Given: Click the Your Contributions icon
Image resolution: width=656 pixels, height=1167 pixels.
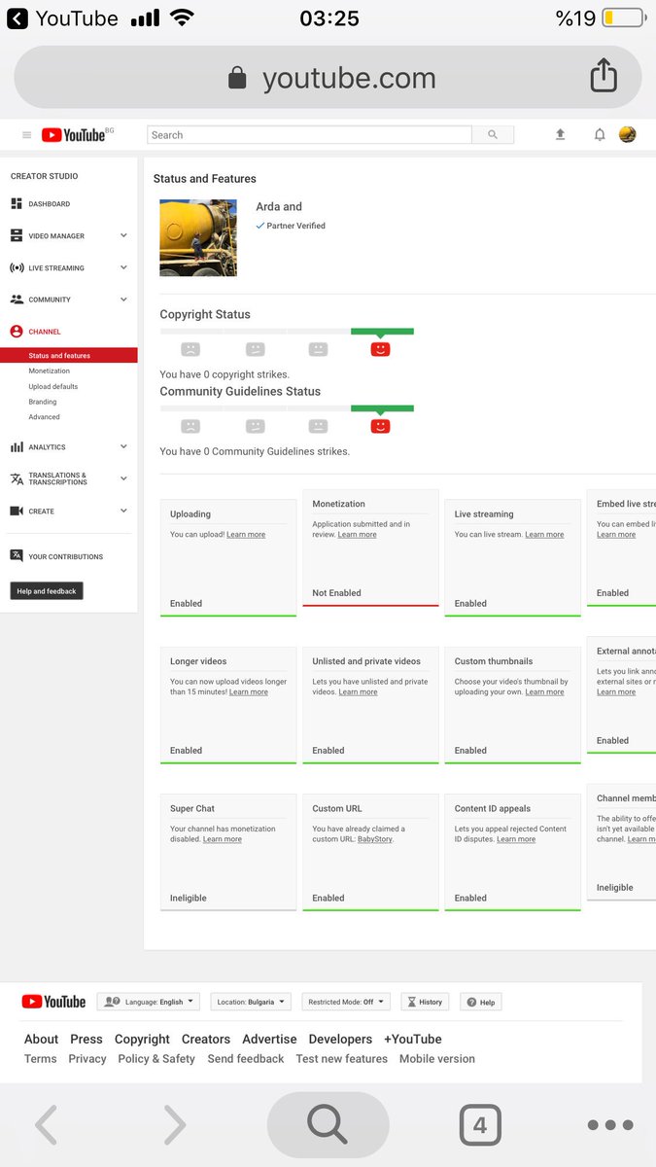Looking at the screenshot, I should pos(17,556).
